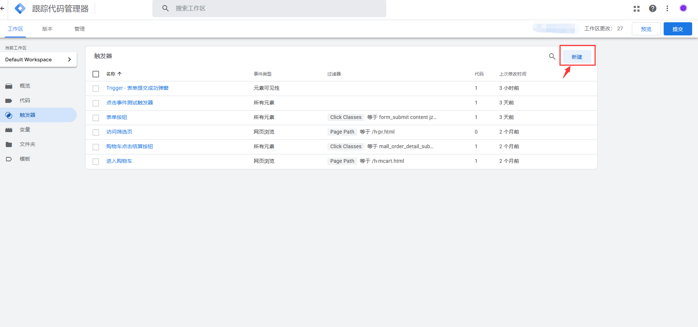This screenshot has height=327, width=698.
Task: Toggle the select-all checkbox in table header
Action: (96, 74)
